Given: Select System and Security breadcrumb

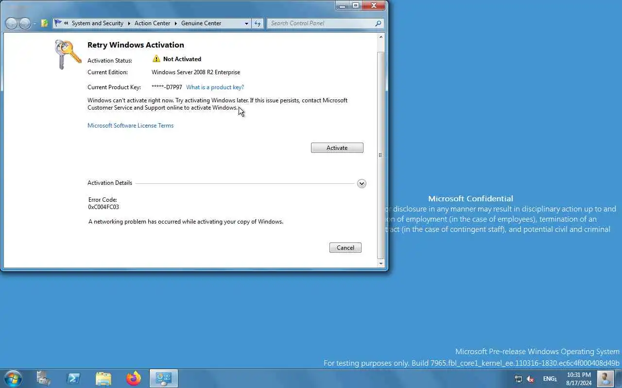Looking at the screenshot, I should tap(98, 23).
